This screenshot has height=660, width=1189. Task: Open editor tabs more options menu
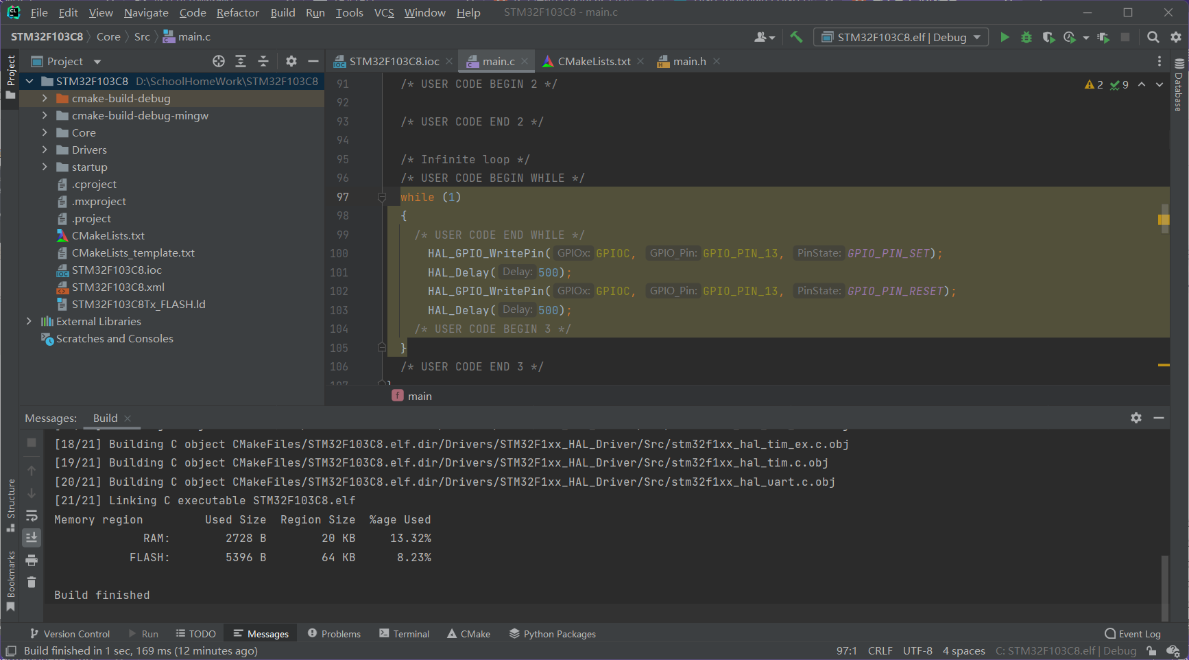(x=1160, y=61)
